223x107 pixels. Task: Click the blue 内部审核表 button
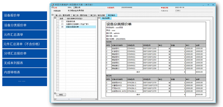coord(25,72)
